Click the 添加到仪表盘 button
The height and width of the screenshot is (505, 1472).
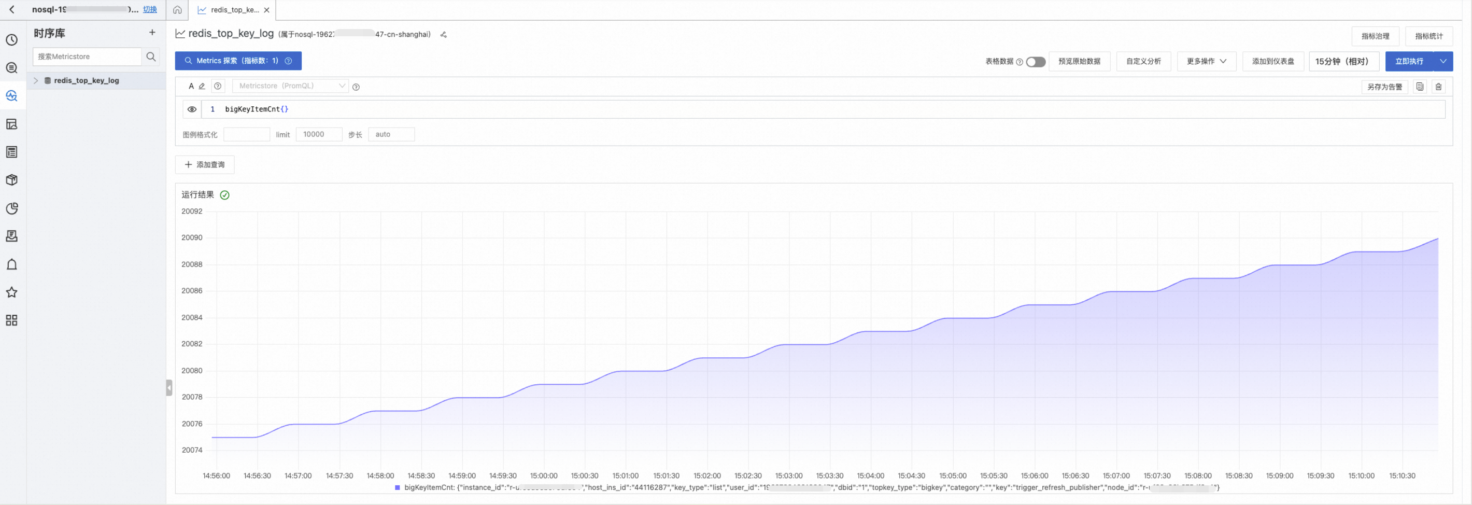point(1272,61)
